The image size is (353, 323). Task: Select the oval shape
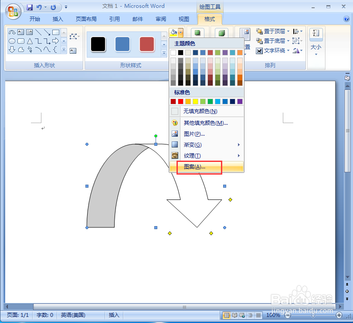pyautogui.click(x=12, y=41)
